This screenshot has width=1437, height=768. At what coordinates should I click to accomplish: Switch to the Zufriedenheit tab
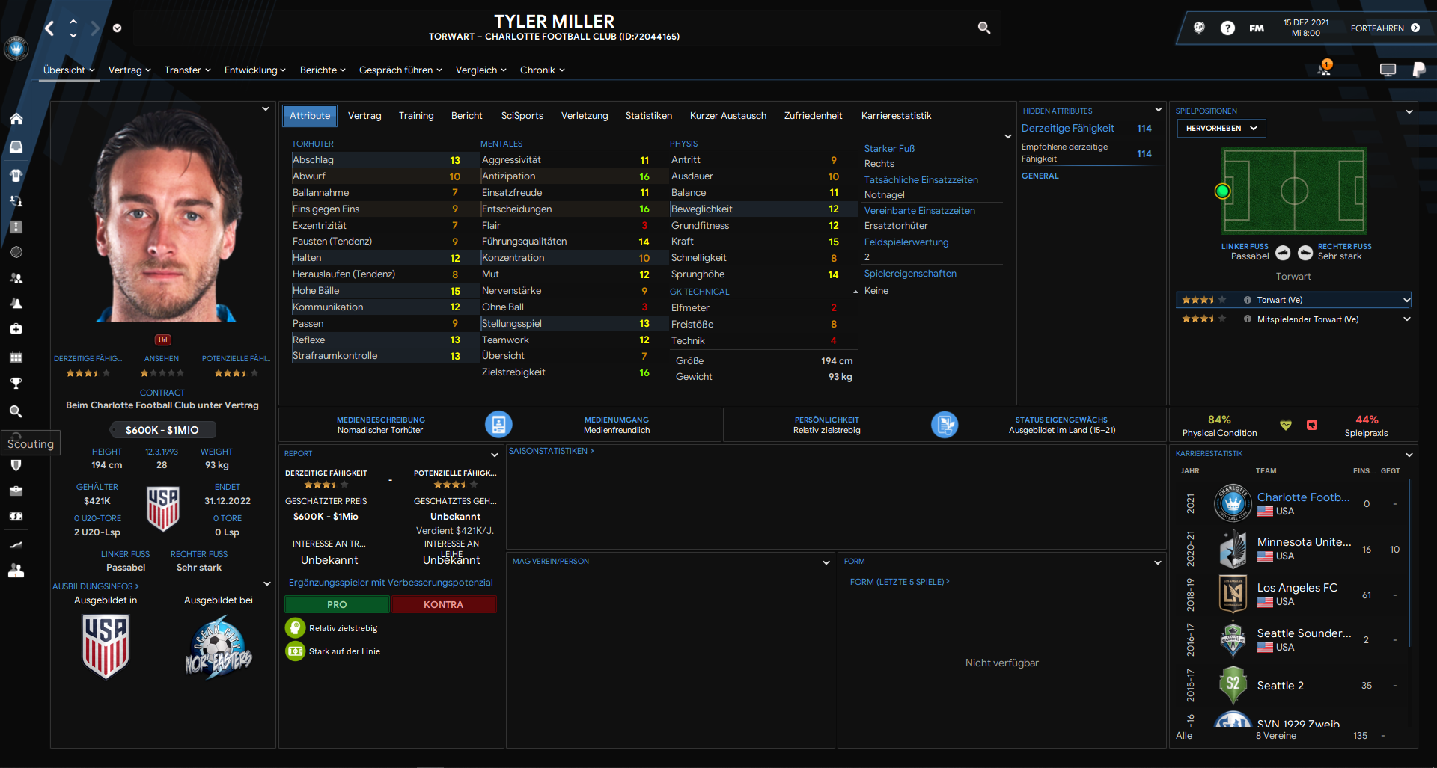click(x=813, y=116)
